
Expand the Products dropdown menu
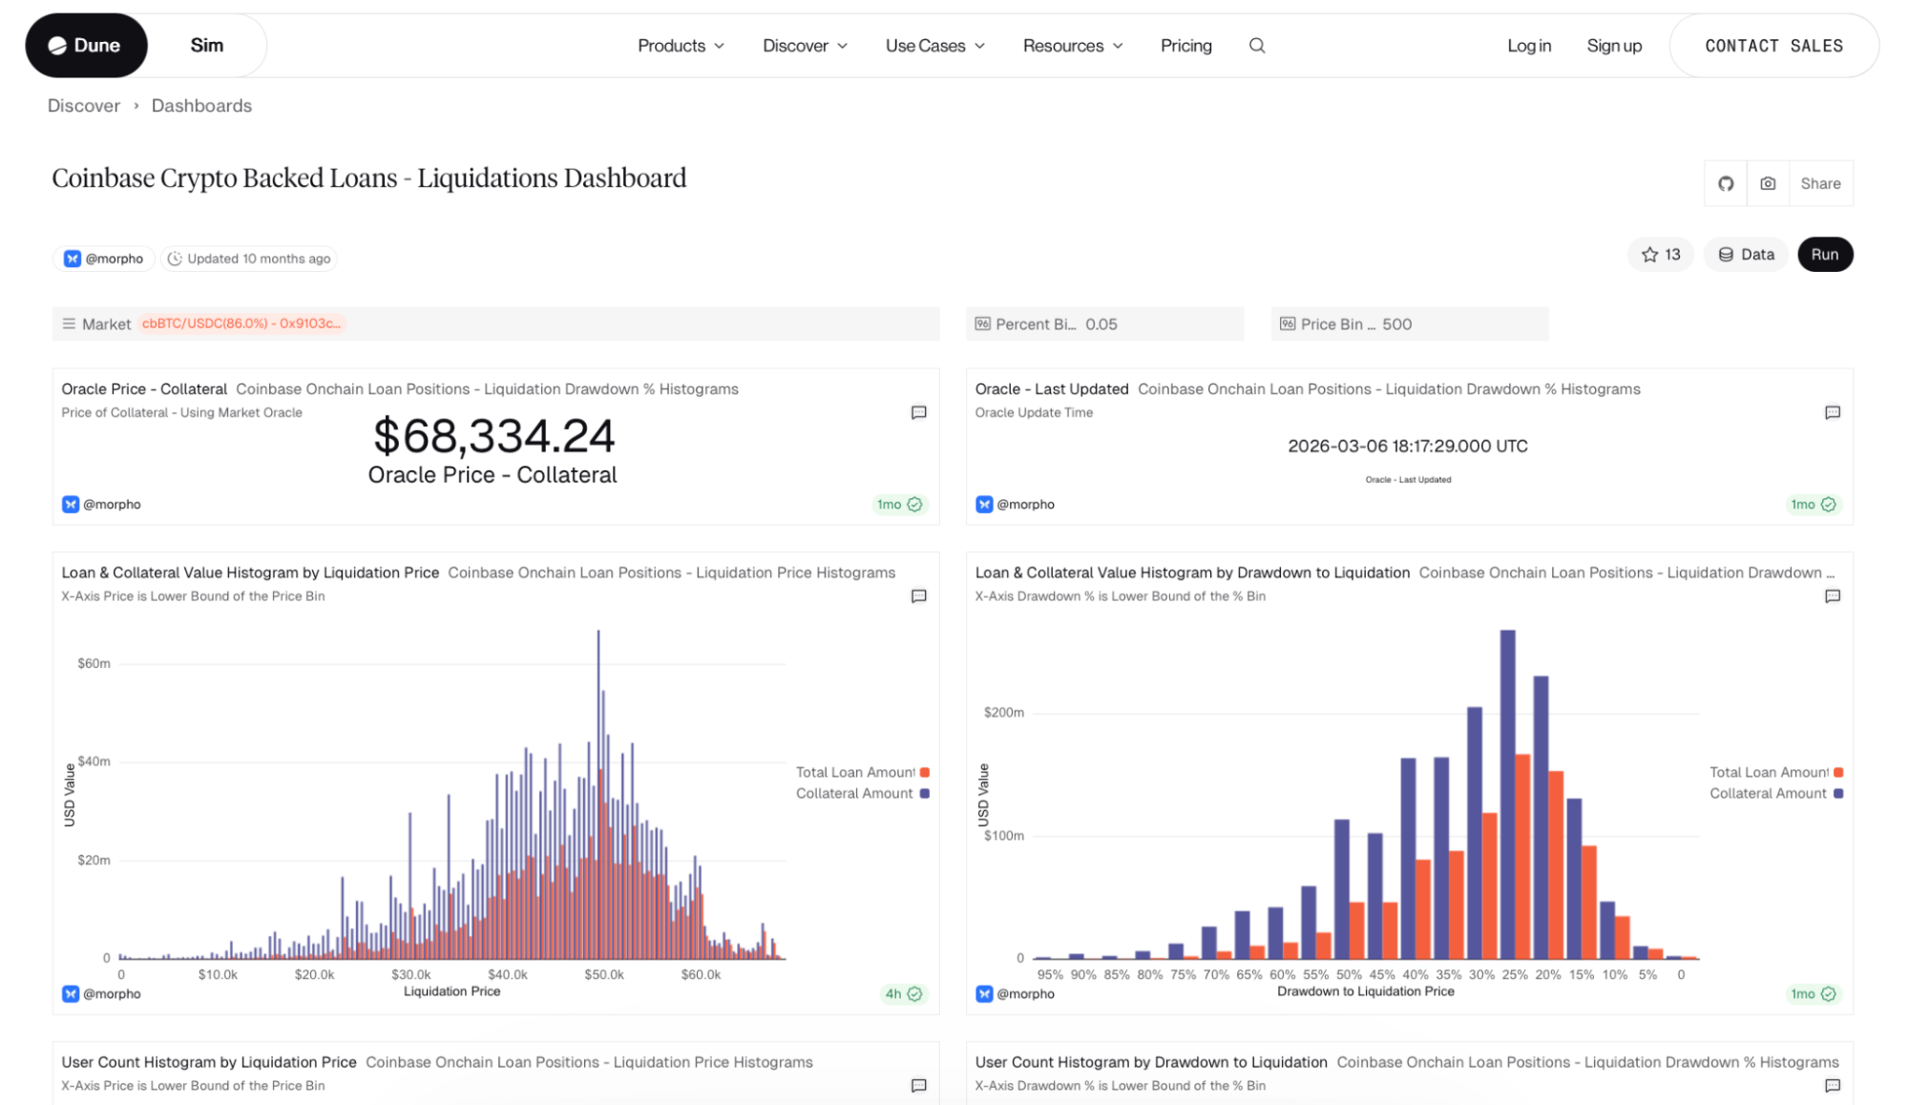(681, 46)
